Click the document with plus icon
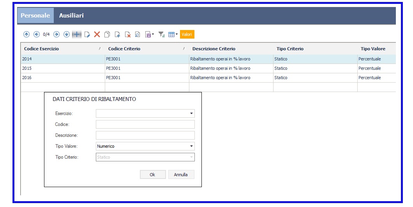 point(118,34)
